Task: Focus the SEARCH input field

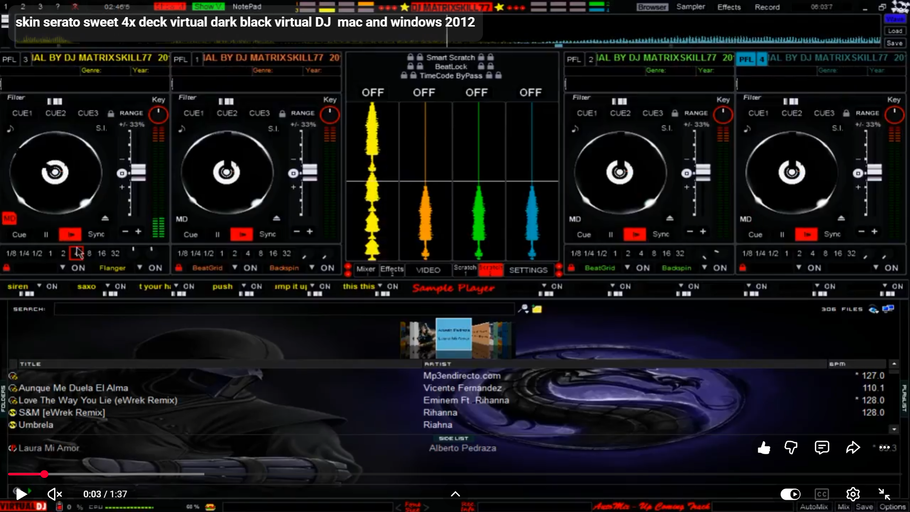Action: pyautogui.click(x=284, y=309)
